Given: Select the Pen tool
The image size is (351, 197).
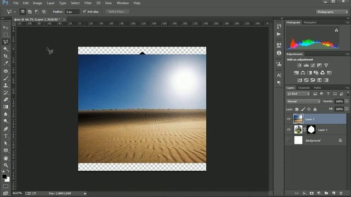Looking at the screenshot, I should pyautogui.click(x=6, y=129).
